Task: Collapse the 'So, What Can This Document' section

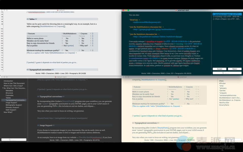Action: pyautogui.click(x=3, y=88)
